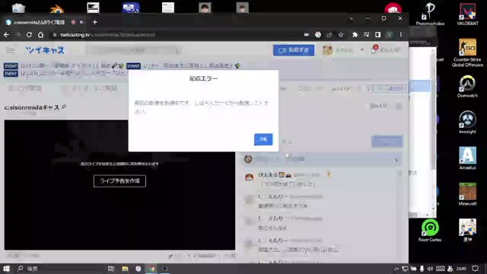
Task: Open the VALORANT desktop shortcut
Action: pyautogui.click(x=467, y=14)
